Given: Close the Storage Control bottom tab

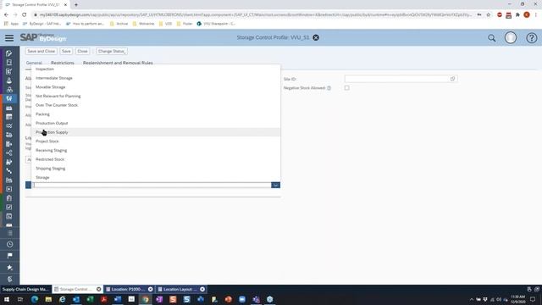Looking at the screenshot, I should 99,289.
